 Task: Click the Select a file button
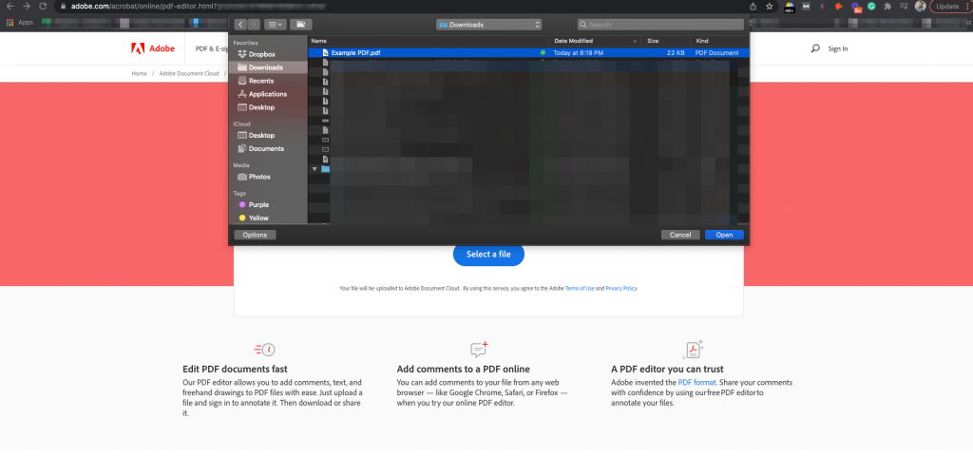coord(489,255)
